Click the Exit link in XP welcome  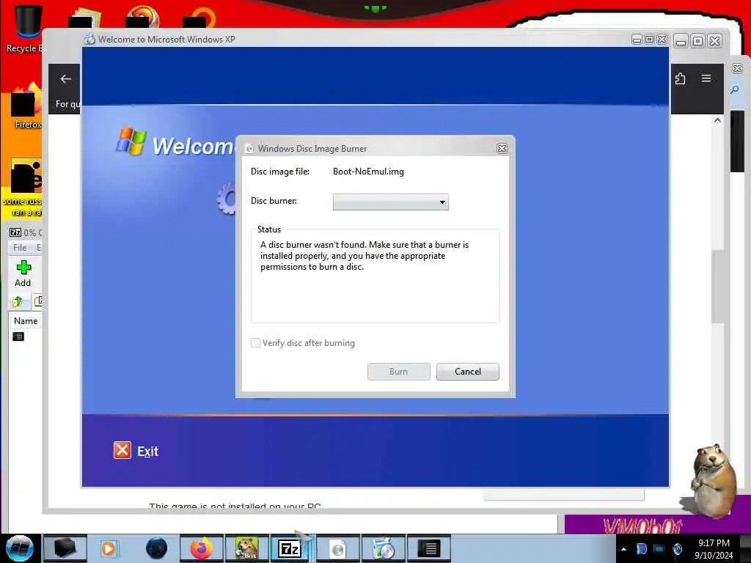147,452
